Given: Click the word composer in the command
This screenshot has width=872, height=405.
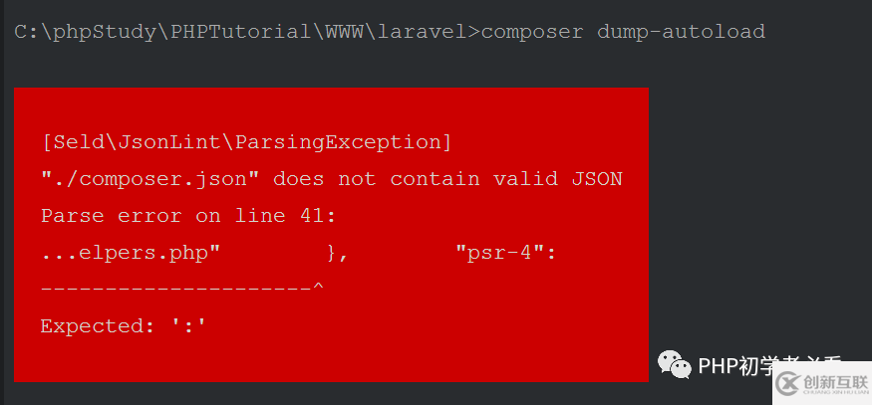Looking at the screenshot, I should click(532, 32).
